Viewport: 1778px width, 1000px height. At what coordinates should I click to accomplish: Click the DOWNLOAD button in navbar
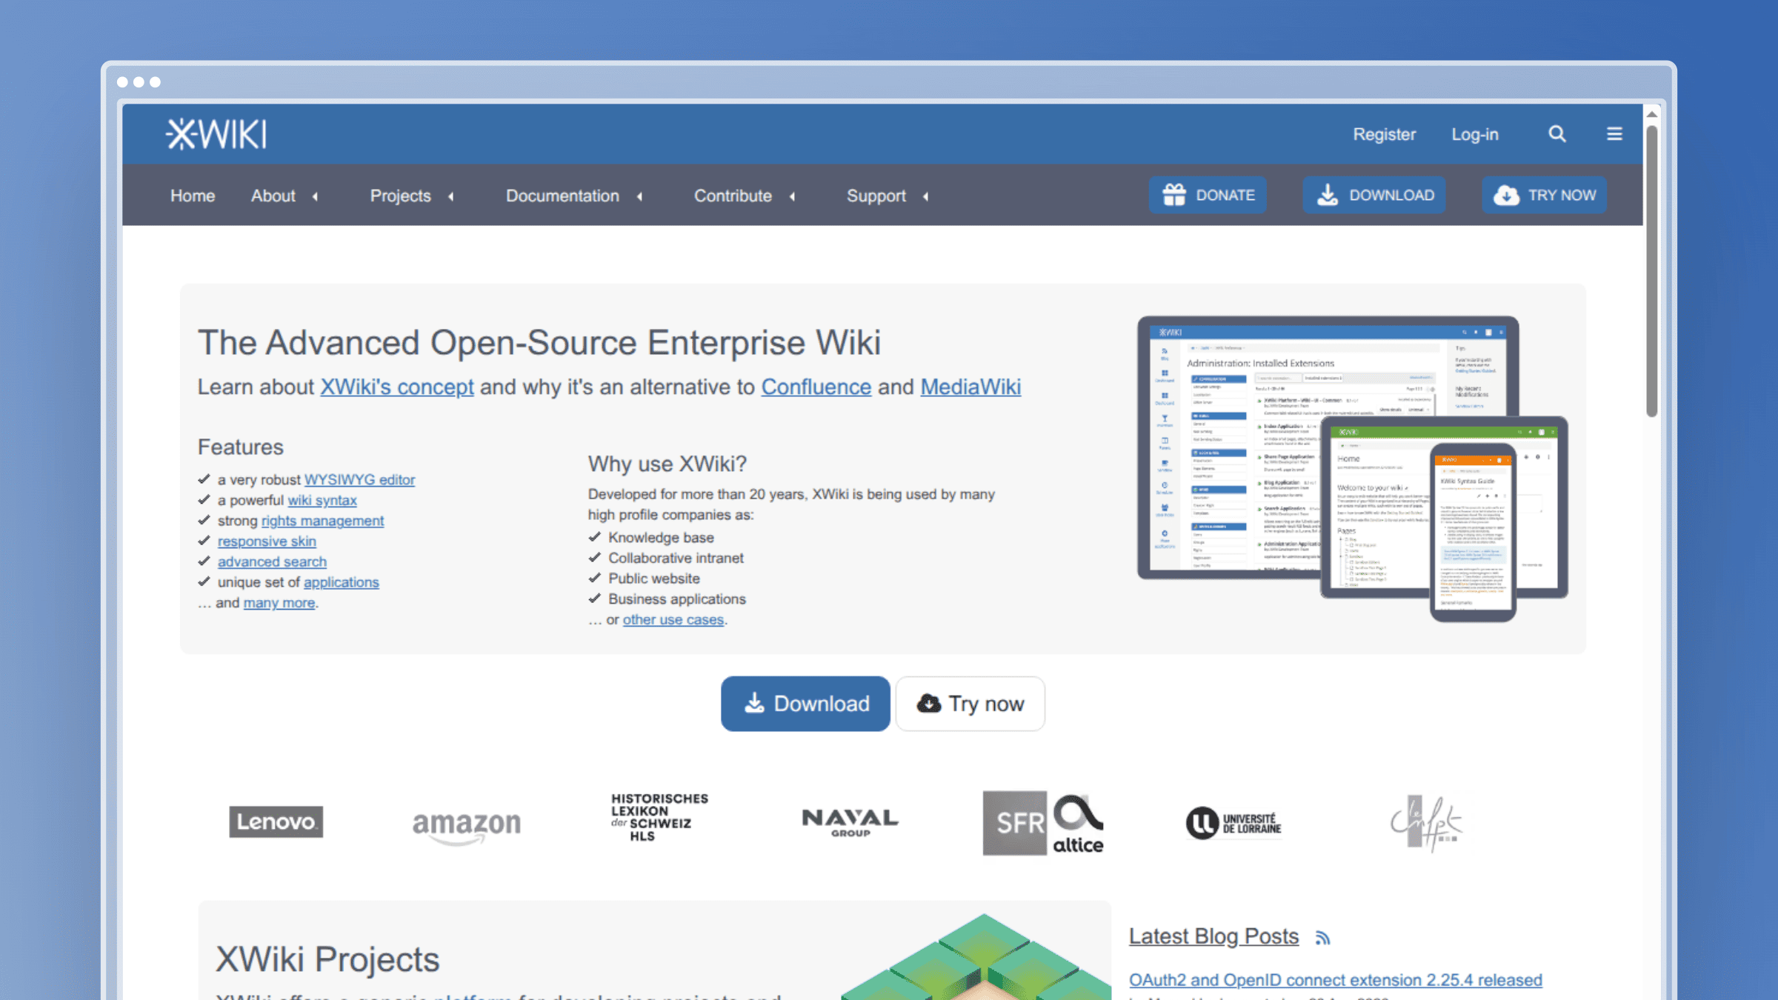(x=1374, y=196)
